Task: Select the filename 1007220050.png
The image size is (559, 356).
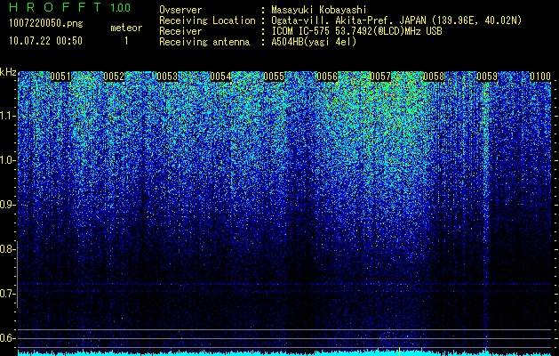Action: pyautogui.click(x=46, y=23)
